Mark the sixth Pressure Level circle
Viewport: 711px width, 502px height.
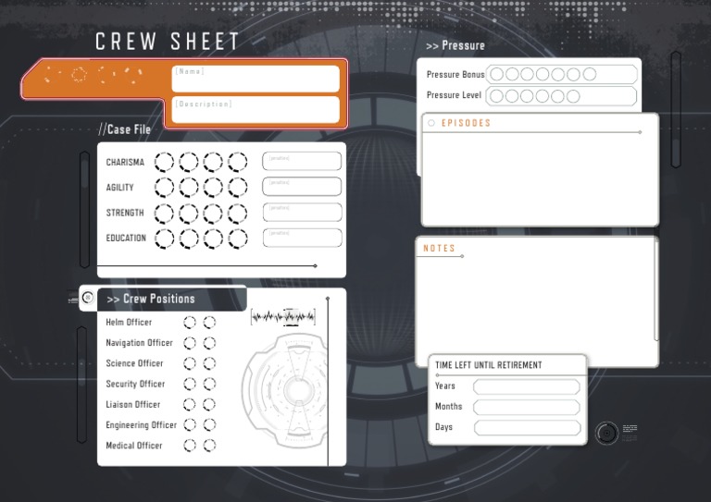573,96
